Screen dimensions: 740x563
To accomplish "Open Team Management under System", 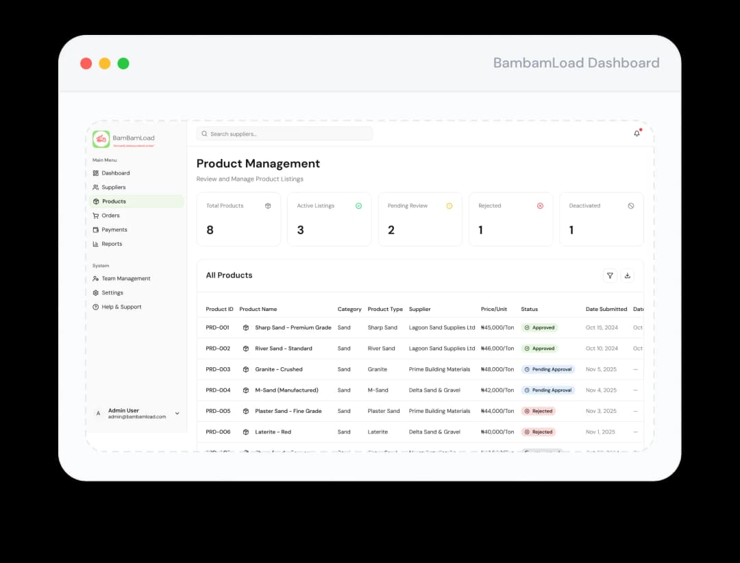I will pos(125,279).
